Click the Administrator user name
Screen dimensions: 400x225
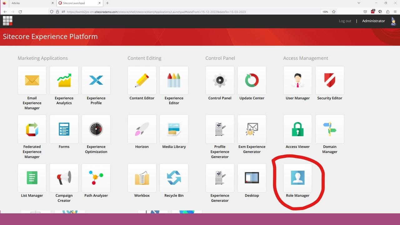(x=373, y=21)
